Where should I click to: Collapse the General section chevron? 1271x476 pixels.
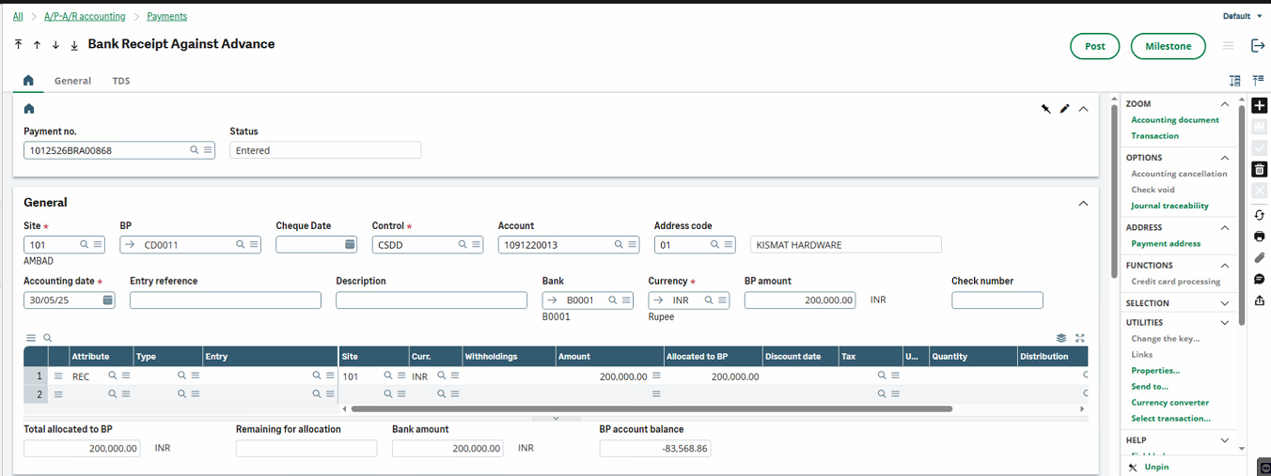(1083, 203)
